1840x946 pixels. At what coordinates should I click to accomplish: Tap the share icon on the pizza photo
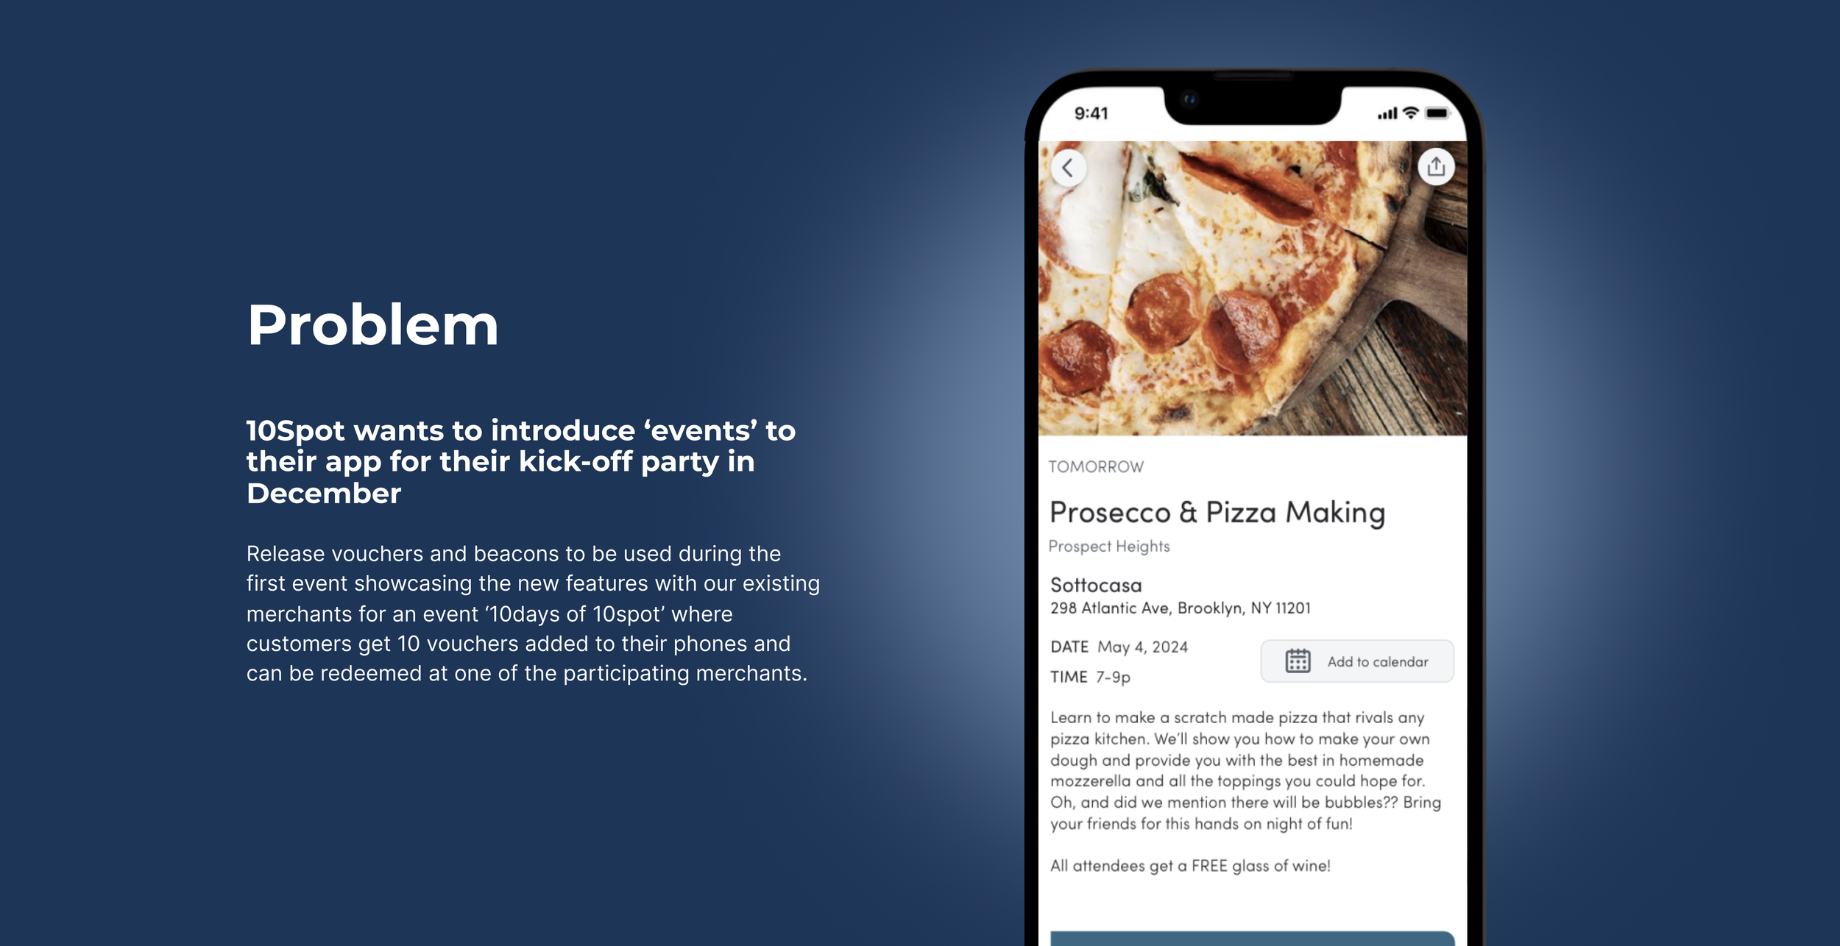1436,167
